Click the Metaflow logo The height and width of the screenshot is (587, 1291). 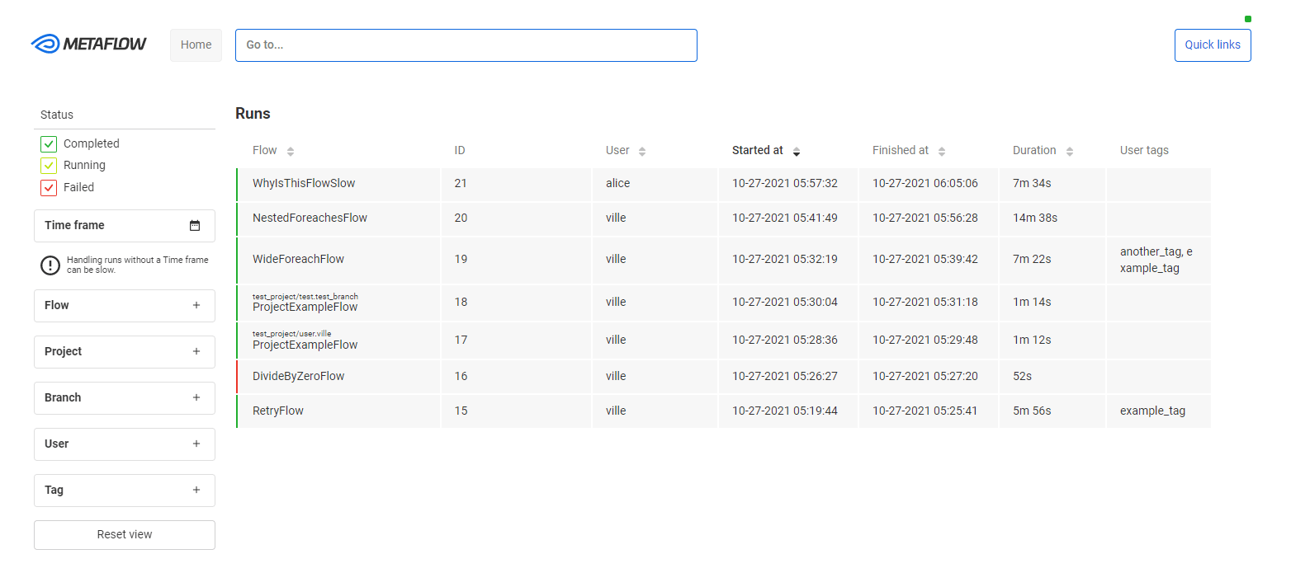tap(88, 44)
